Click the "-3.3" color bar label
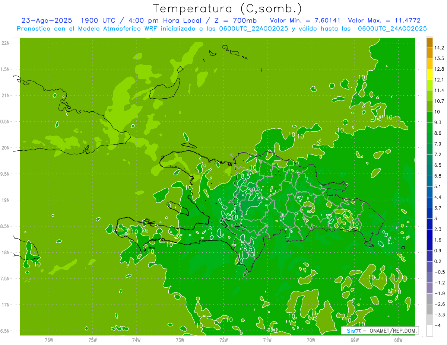 (439, 315)
